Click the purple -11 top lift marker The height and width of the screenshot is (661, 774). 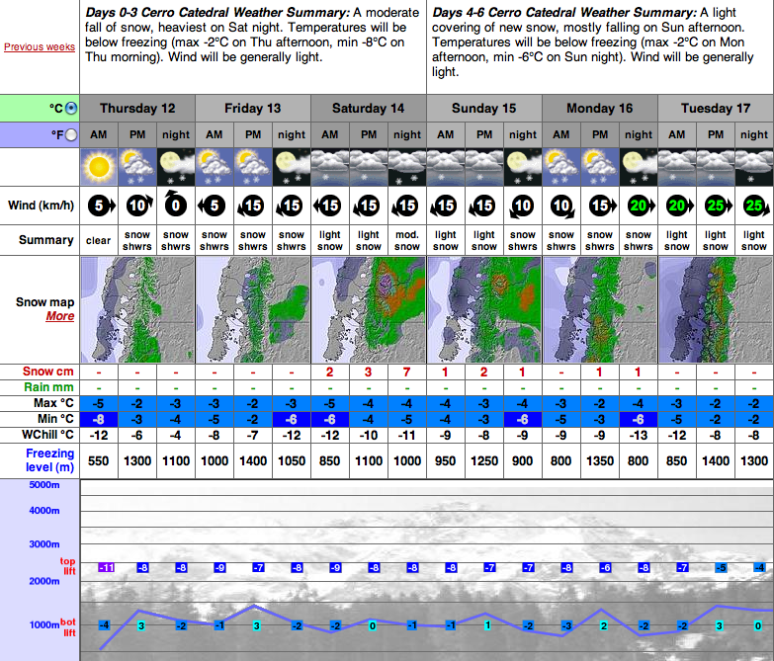[x=106, y=568]
